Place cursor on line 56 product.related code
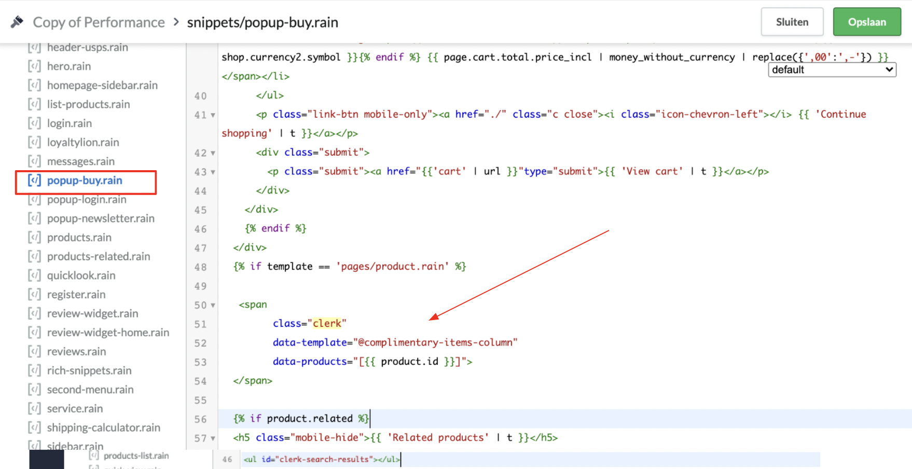The height and width of the screenshot is (469, 912). (301, 419)
